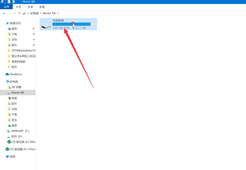Screen dimensions: 246x170
Task: Go up one level with Up arrow
Action: [19, 13]
